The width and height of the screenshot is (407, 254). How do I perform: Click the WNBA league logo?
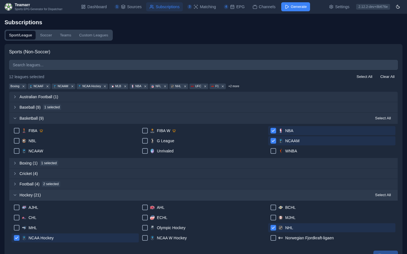coord(281,151)
